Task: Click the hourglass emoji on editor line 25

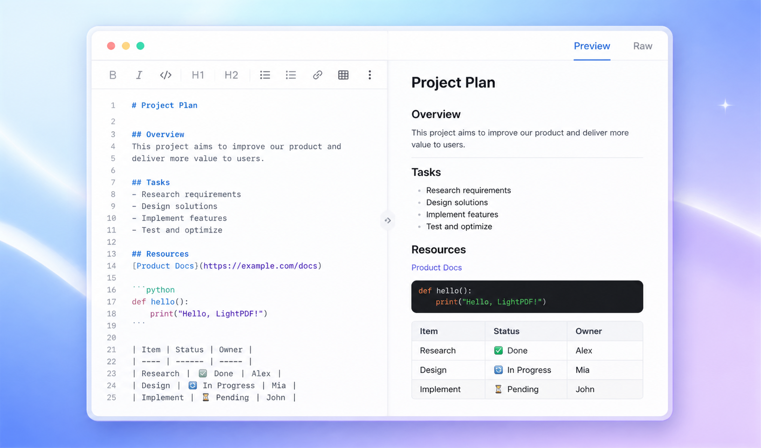Action: coord(206,398)
